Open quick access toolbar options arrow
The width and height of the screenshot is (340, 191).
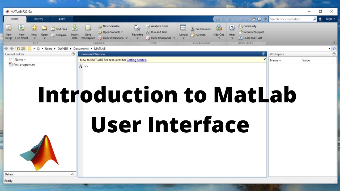265,19
